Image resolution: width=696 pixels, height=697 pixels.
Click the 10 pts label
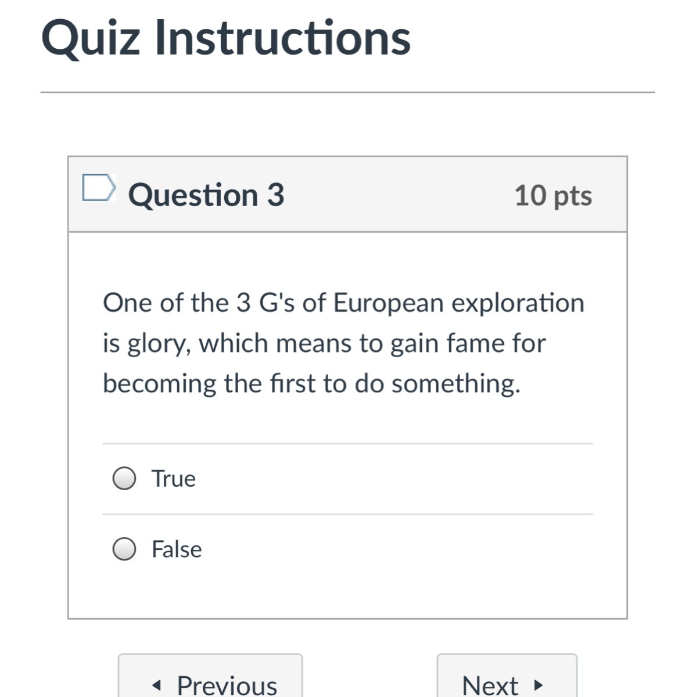point(553,195)
